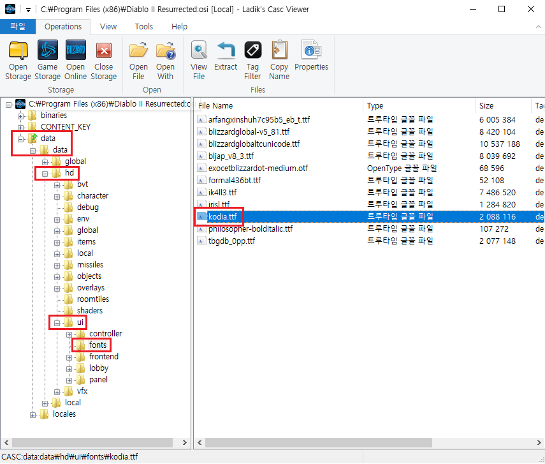Click the folder icon beside objects
Screen dimensions: 545x464
pos(69,277)
